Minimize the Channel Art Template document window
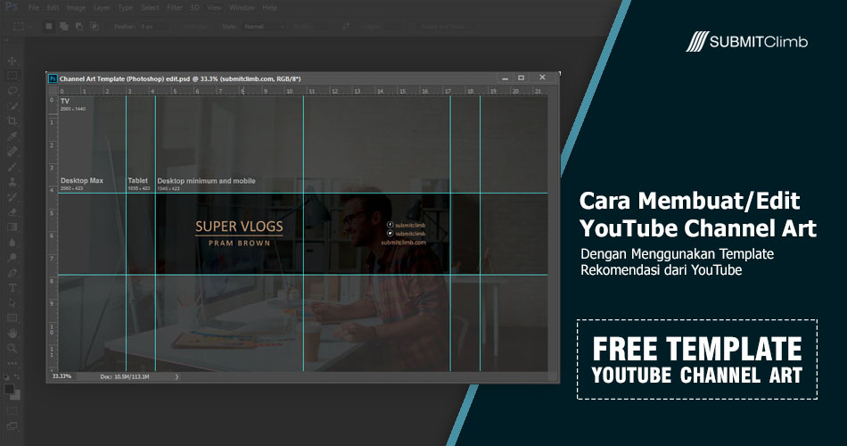 (x=505, y=78)
